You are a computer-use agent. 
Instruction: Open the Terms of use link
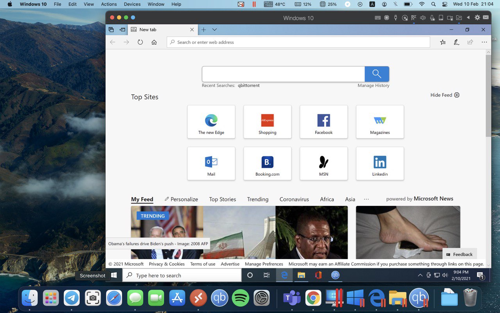click(203, 264)
